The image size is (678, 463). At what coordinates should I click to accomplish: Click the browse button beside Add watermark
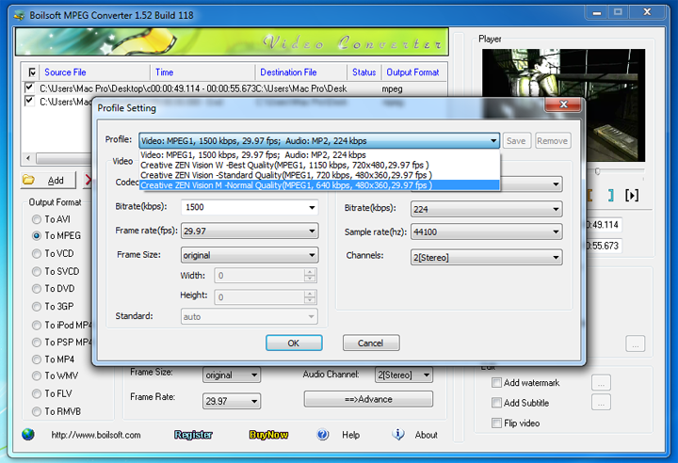601,383
